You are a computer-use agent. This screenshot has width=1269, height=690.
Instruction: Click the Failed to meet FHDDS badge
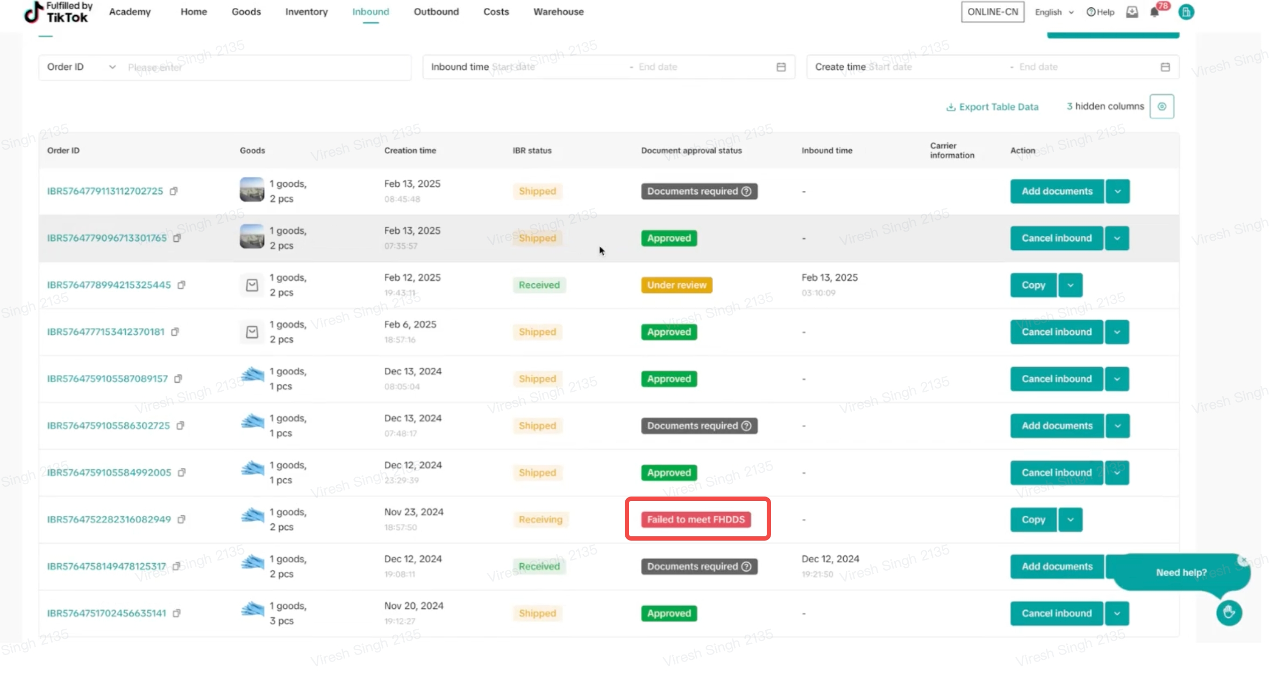click(x=696, y=520)
